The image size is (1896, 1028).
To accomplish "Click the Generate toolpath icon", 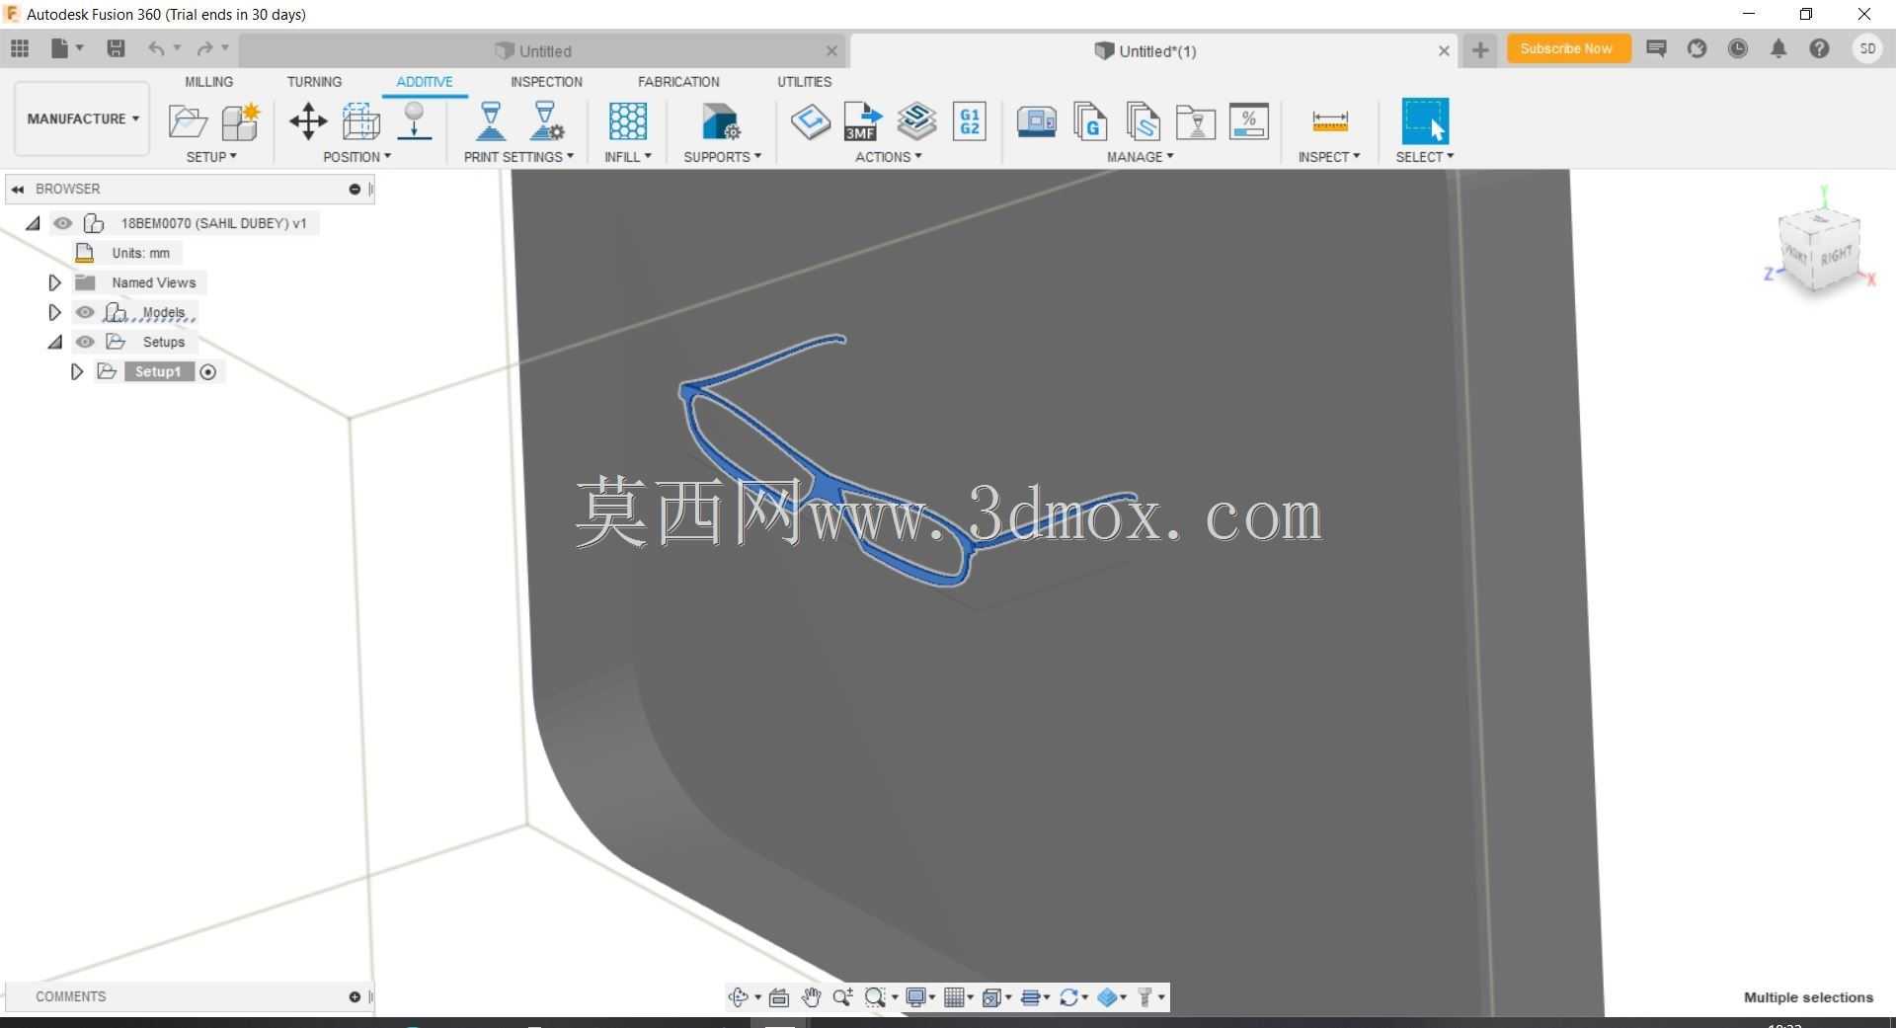I will point(811,122).
